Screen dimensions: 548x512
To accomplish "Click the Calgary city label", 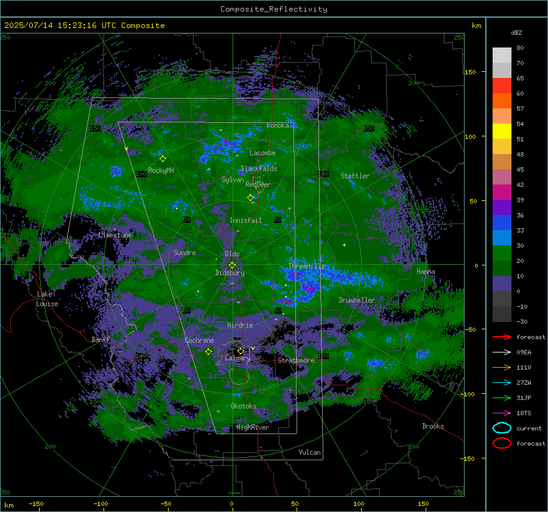I will (x=237, y=358).
